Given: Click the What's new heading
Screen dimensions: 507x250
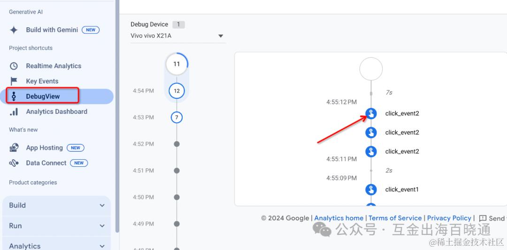Looking at the screenshot, I should point(23,130).
